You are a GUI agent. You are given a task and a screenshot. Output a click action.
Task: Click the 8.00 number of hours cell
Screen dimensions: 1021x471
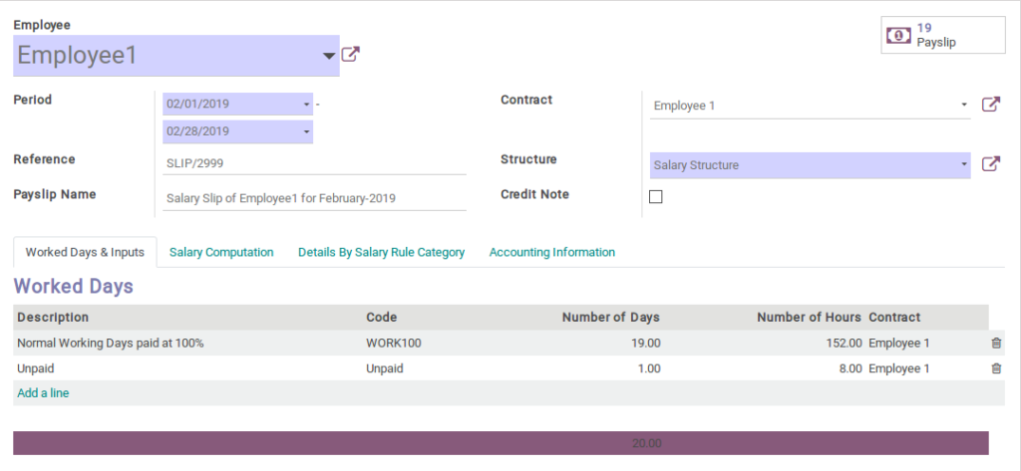click(x=850, y=368)
